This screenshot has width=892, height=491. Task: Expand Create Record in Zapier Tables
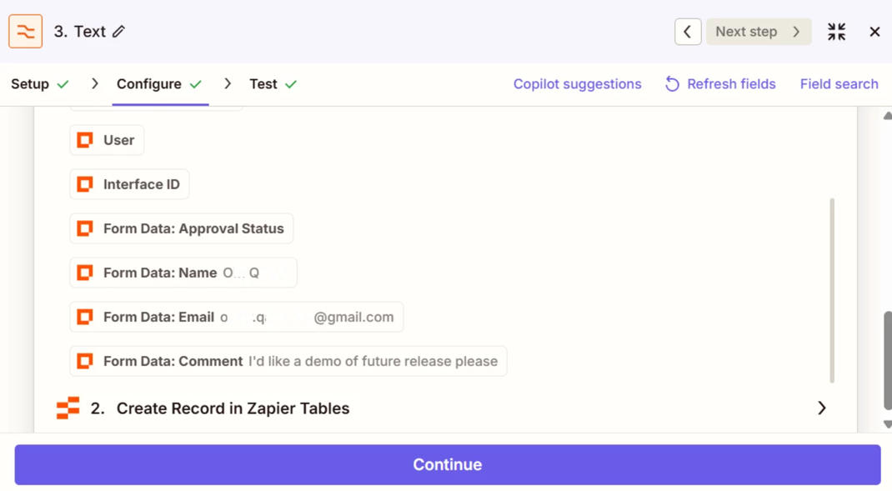(821, 408)
